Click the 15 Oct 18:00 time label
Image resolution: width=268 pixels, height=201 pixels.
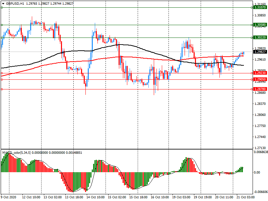pos(138,197)
